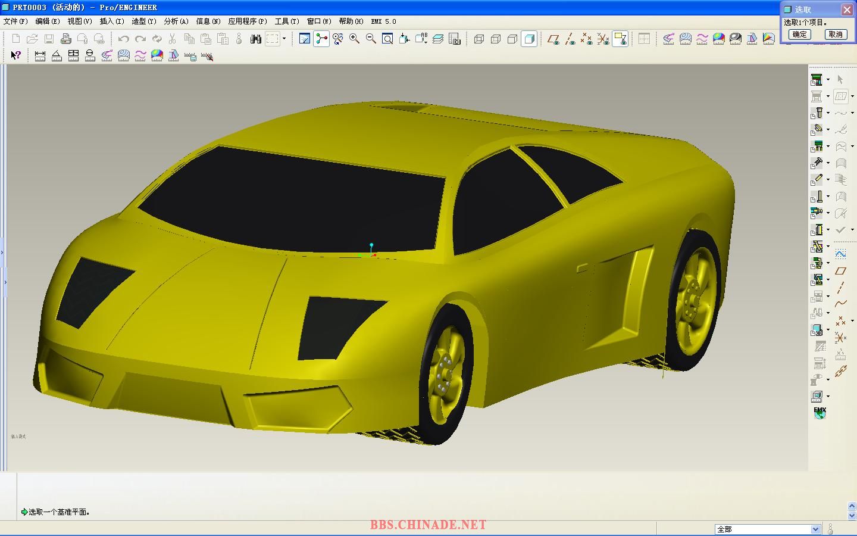Click the New file icon
The width and height of the screenshot is (857, 536).
click(x=16, y=39)
